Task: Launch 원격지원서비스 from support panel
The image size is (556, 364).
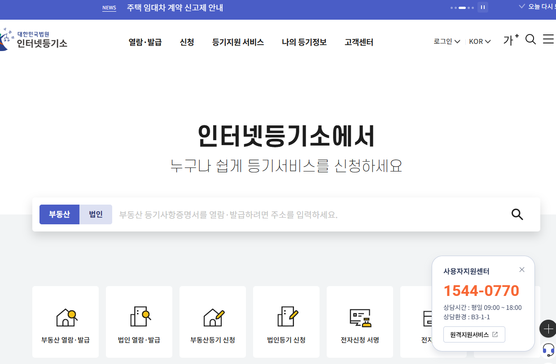Action: point(474,334)
